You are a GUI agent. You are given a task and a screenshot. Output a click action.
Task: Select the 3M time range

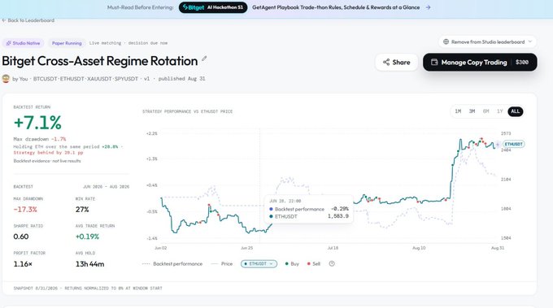click(472, 111)
